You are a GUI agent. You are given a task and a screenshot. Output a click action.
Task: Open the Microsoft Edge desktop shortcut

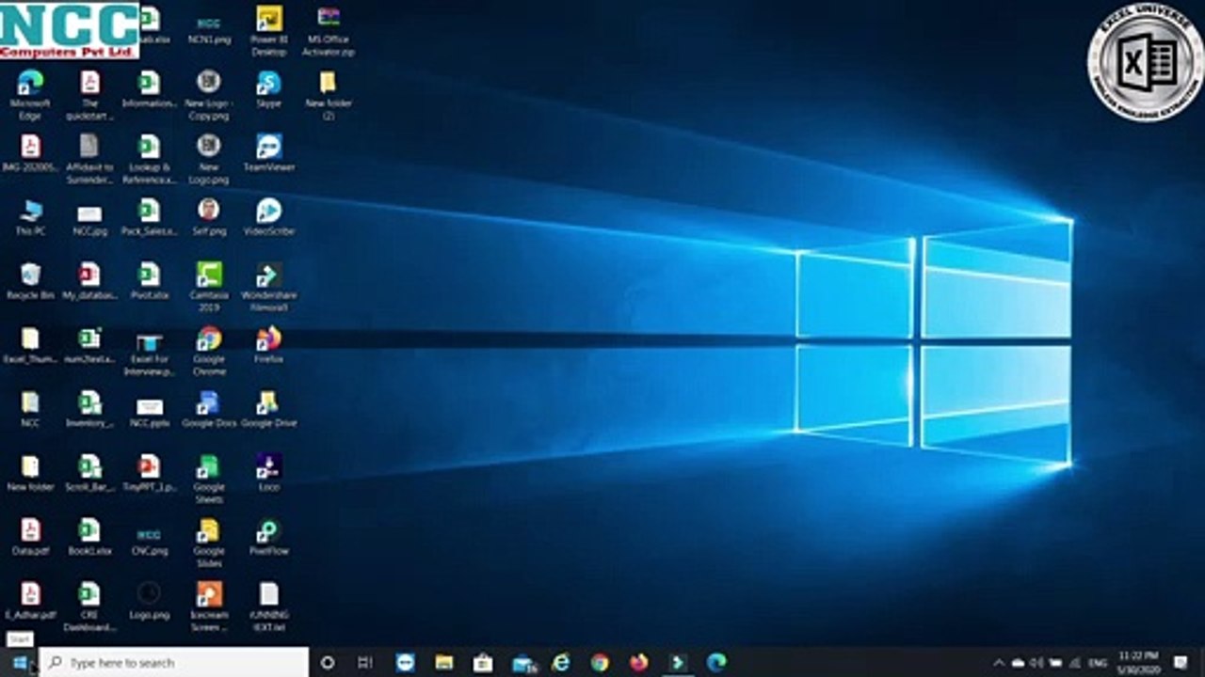[30, 94]
